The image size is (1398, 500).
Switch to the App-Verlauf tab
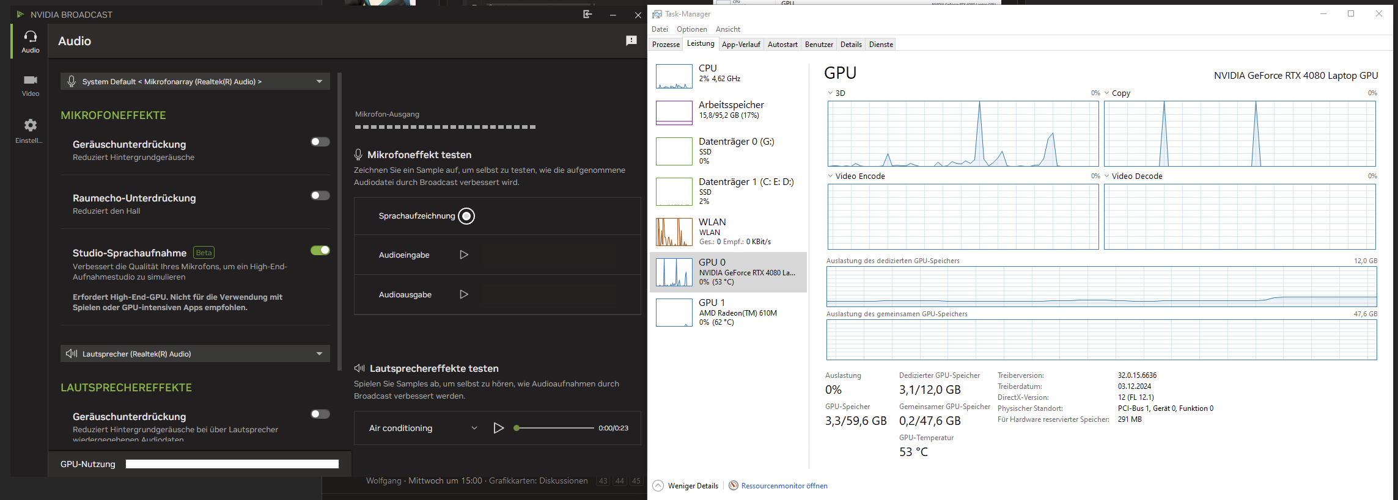coord(741,45)
